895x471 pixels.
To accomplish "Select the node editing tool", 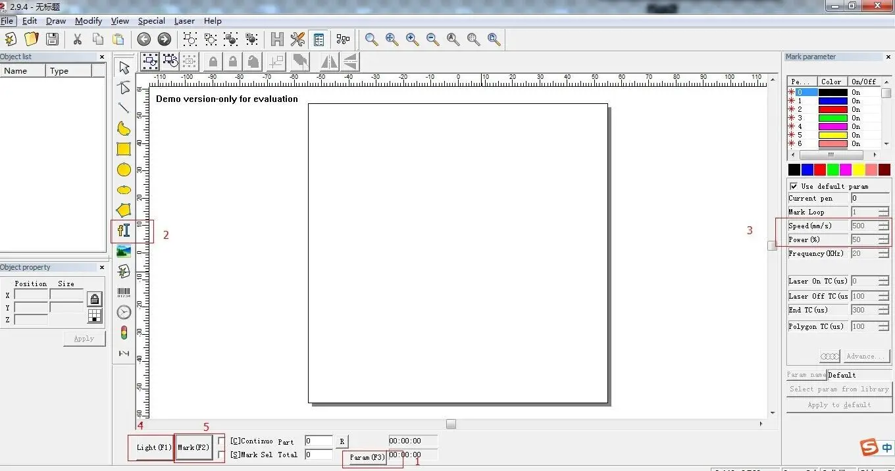I will tap(124, 87).
